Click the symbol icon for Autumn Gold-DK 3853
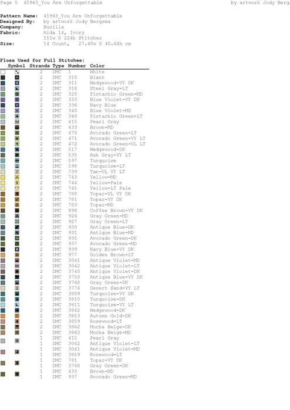Image resolution: width=290 pixels, height=410 pixels. (x=17, y=316)
